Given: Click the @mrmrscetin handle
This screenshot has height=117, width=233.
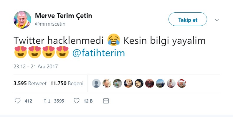Looking at the screenshot, I should point(50,24).
